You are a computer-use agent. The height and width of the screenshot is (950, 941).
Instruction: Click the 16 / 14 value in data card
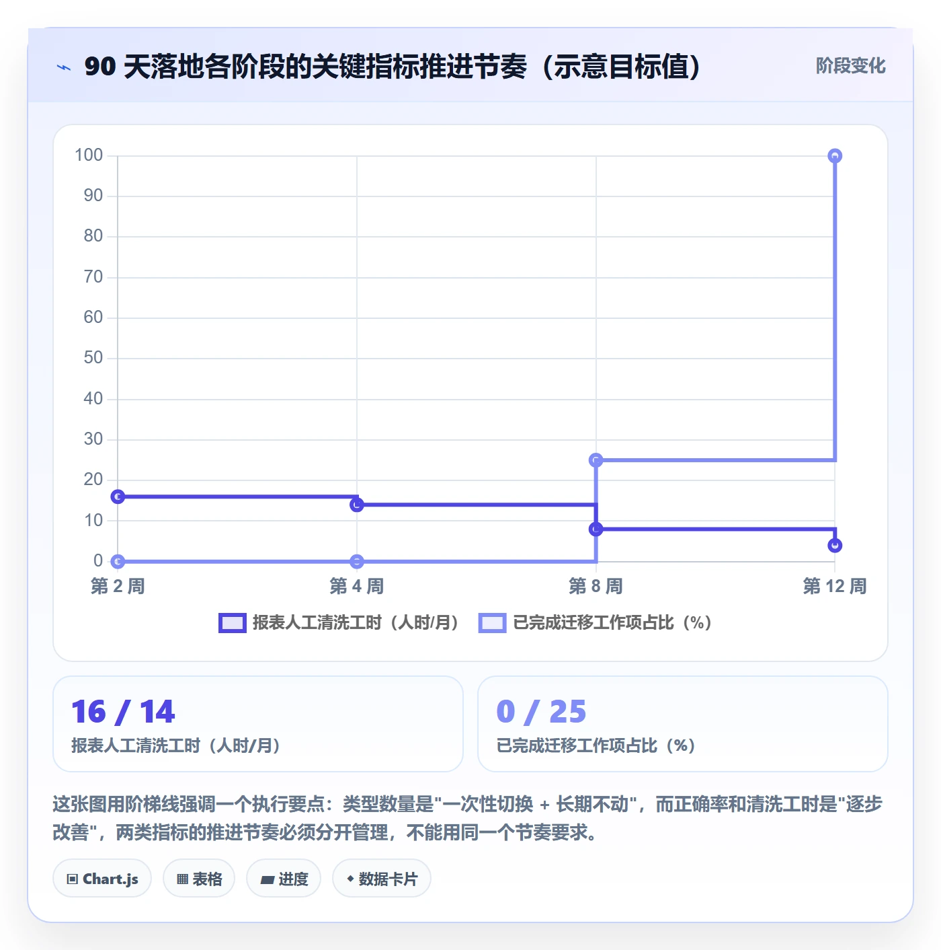123,712
